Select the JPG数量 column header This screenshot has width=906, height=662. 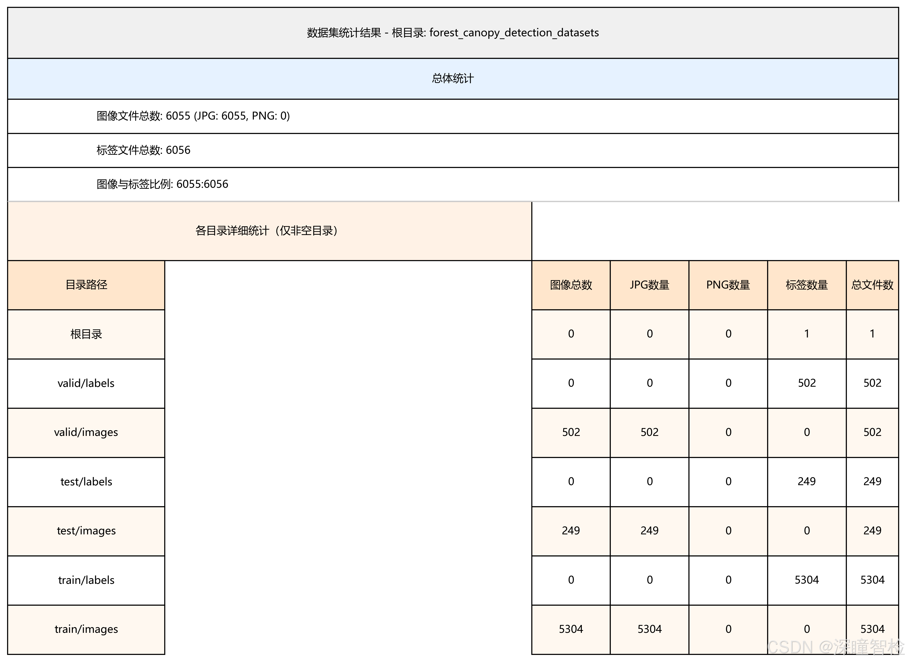(649, 285)
